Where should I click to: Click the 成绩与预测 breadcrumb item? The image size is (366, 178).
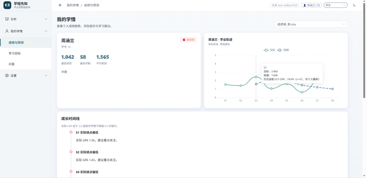coord(91,5)
